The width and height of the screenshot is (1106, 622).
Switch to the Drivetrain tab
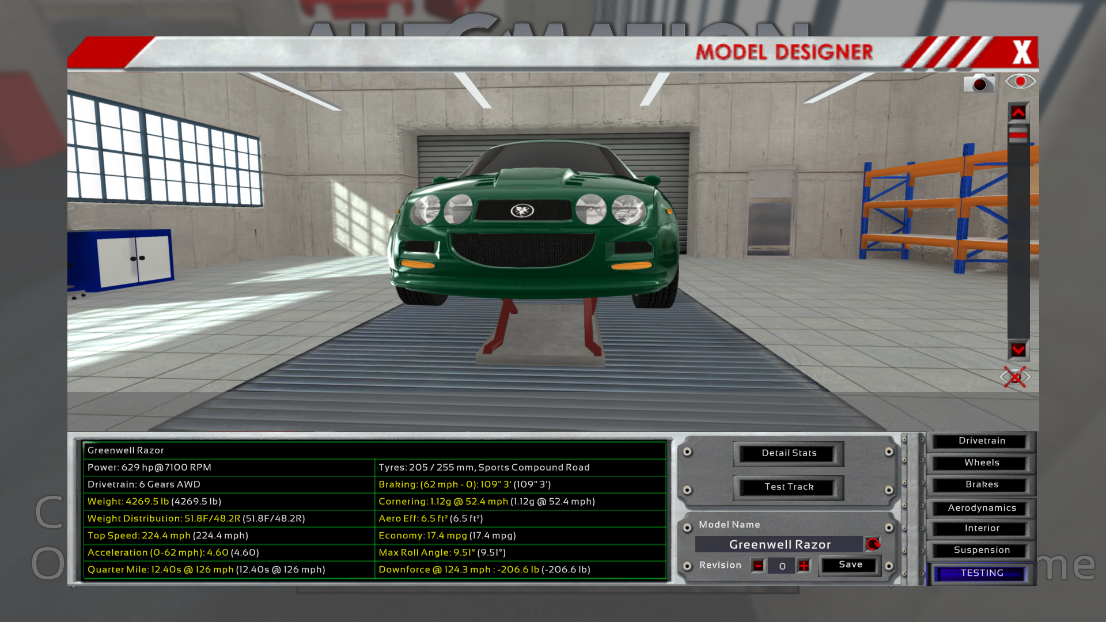click(x=982, y=441)
